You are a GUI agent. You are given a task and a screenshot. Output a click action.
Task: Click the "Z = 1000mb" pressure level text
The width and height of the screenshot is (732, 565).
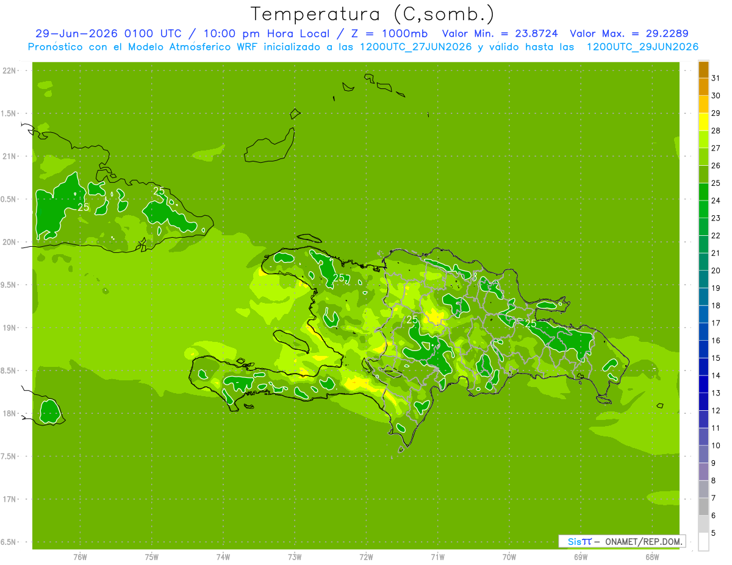pos(389,34)
